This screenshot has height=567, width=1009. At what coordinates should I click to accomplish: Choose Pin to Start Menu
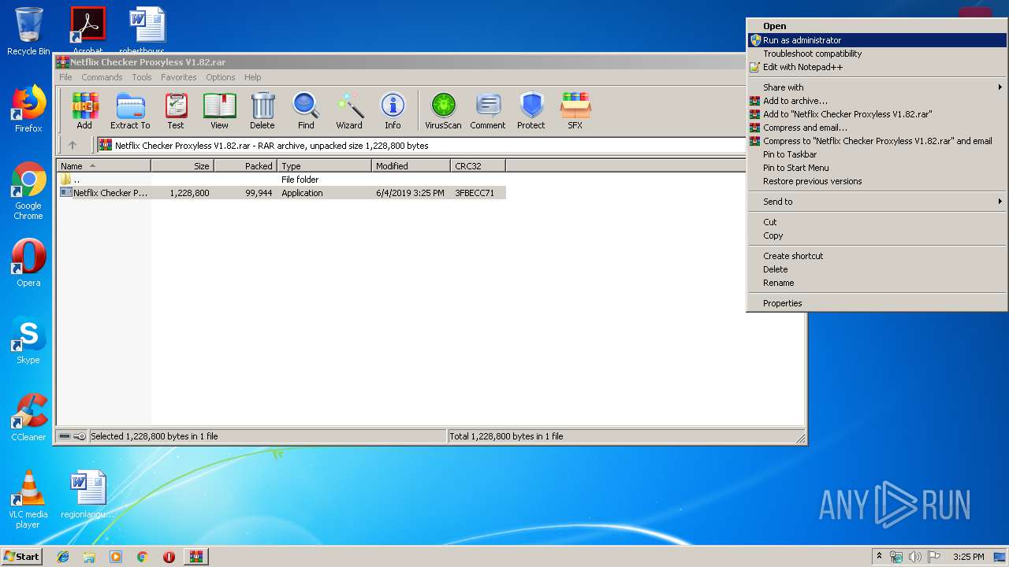(877, 168)
